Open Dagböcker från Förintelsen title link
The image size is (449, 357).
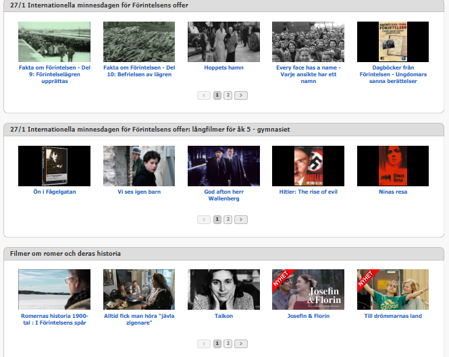(393, 74)
